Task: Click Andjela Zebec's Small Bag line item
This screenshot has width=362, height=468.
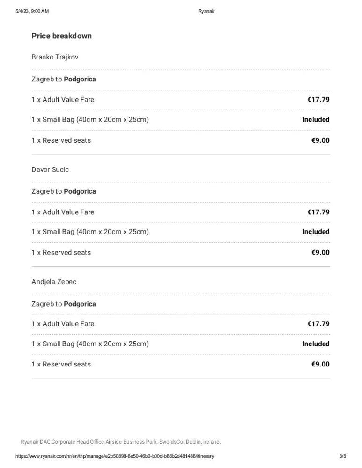Action: (x=90, y=344)
